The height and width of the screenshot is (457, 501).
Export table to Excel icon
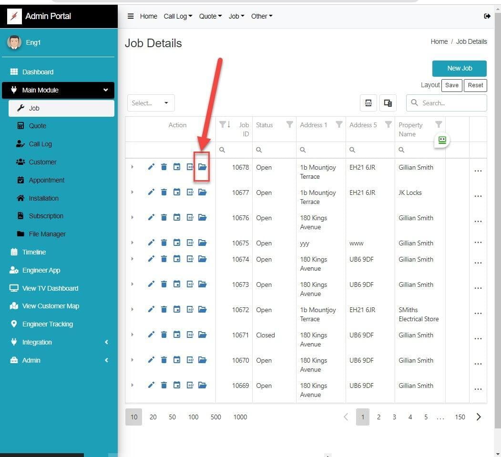coord(368,103)
